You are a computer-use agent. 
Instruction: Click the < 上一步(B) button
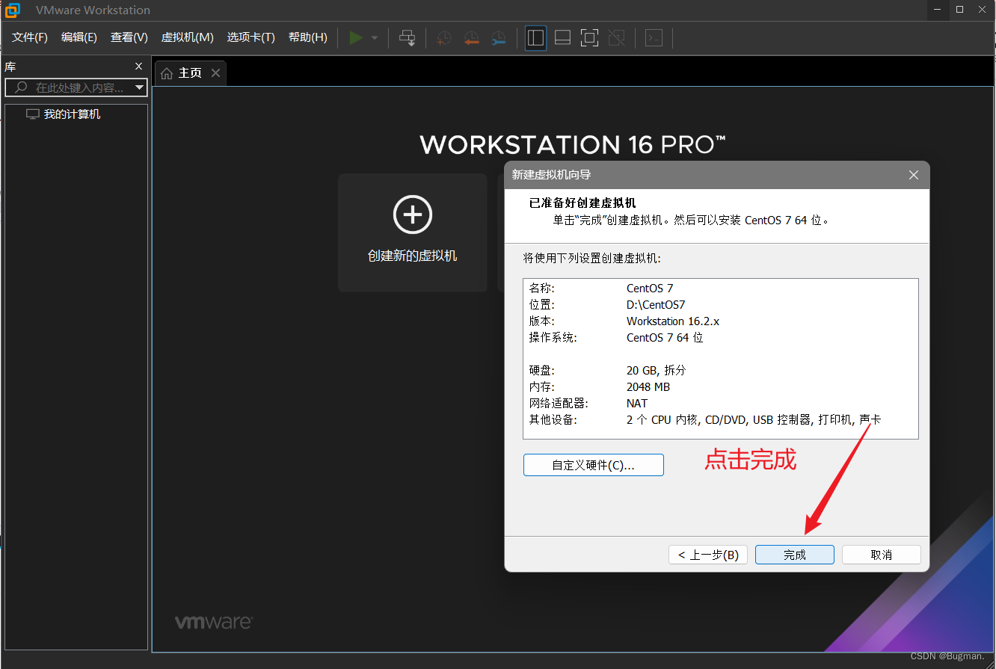[x=708, y=555]
